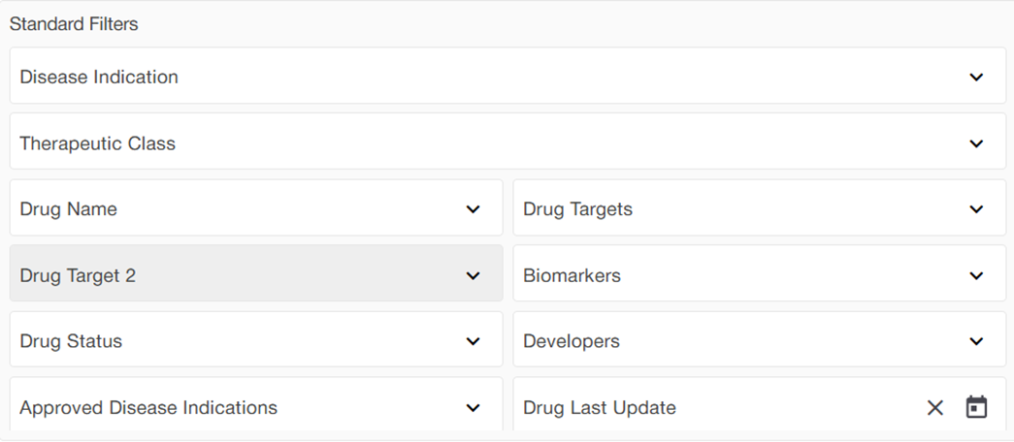Click the Therapeutic Class chevron arrow
Screen dimensions: 1014x442
[976, 143]
